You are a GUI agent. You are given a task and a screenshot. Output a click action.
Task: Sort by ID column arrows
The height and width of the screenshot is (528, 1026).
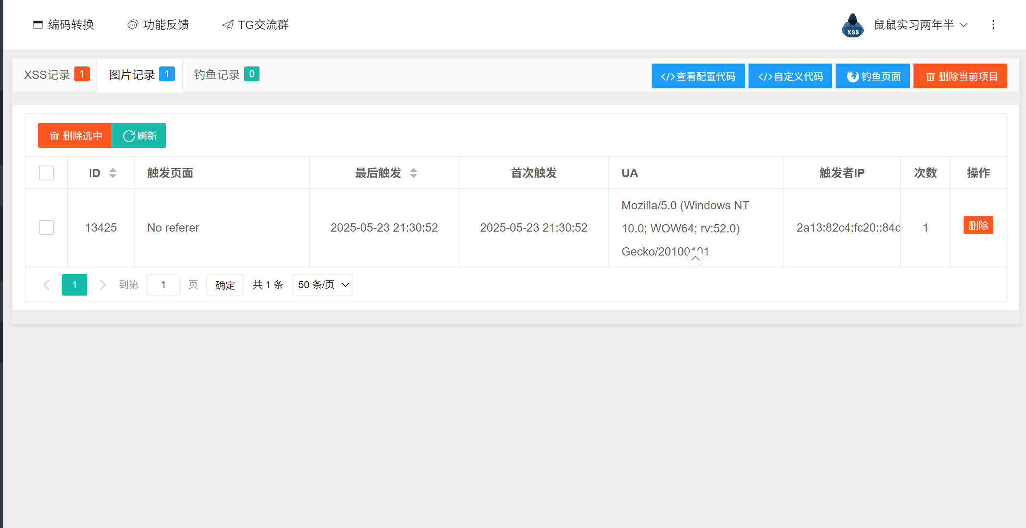[113, 173]
